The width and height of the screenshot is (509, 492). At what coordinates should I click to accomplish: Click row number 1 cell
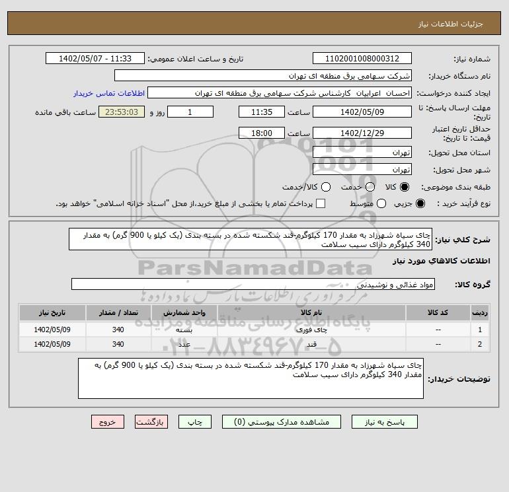click(x=480, y=330)
